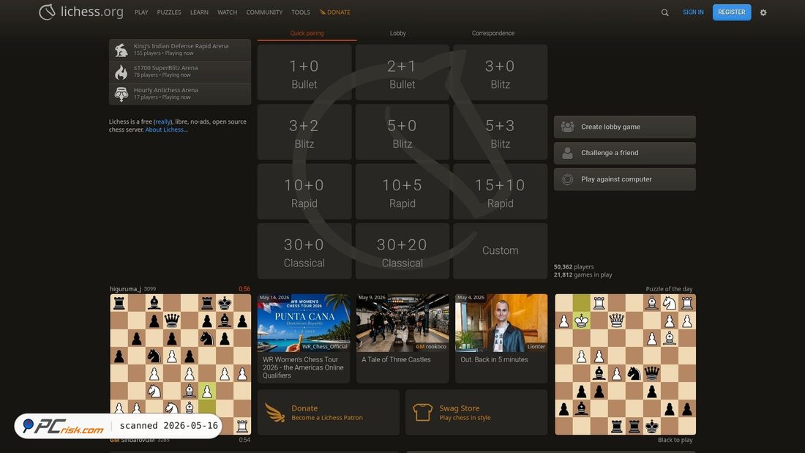Screen dimensions: 805x453
Task: Click the black king on the puzzle board
Action: click(x=652, y=426)
